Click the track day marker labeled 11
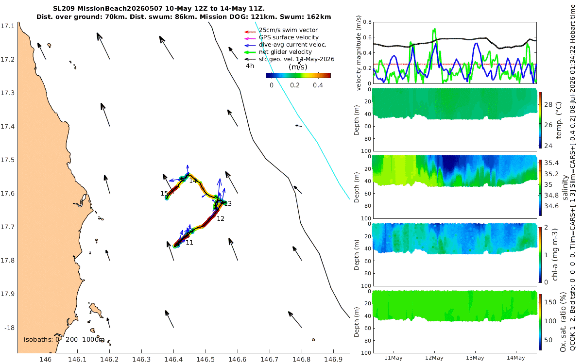 [189, 242]
